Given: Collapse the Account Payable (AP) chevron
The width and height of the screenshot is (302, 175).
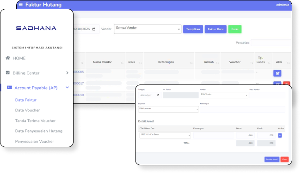Looking at the screenshot, I should [67, 88].
